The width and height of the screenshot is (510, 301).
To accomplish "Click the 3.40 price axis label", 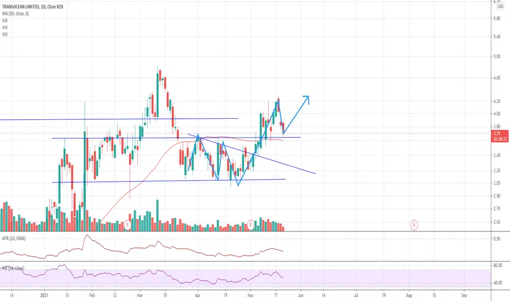I will click(x=497, y=155).
